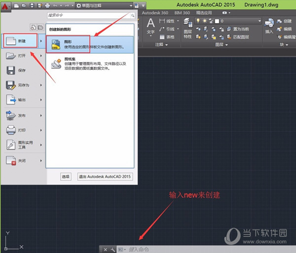Viewport: 296px width, 253px height.
Task: Switch to the BIM 360 ribbon tab
Action: [x=182, y=13]
